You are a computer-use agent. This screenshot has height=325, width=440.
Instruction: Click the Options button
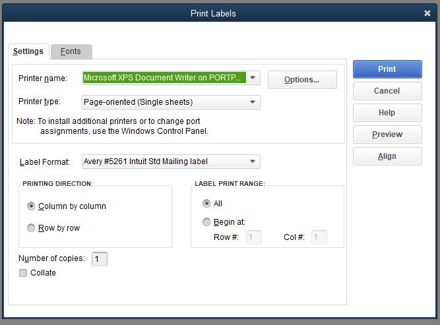[301, 80]
